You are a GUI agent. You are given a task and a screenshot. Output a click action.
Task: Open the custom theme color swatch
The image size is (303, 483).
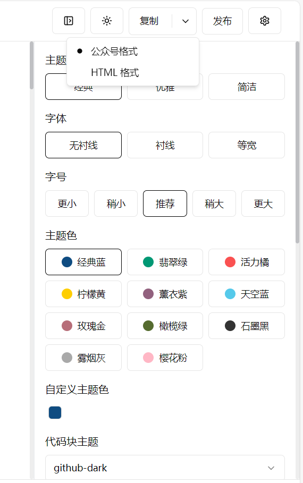point(55,412)
